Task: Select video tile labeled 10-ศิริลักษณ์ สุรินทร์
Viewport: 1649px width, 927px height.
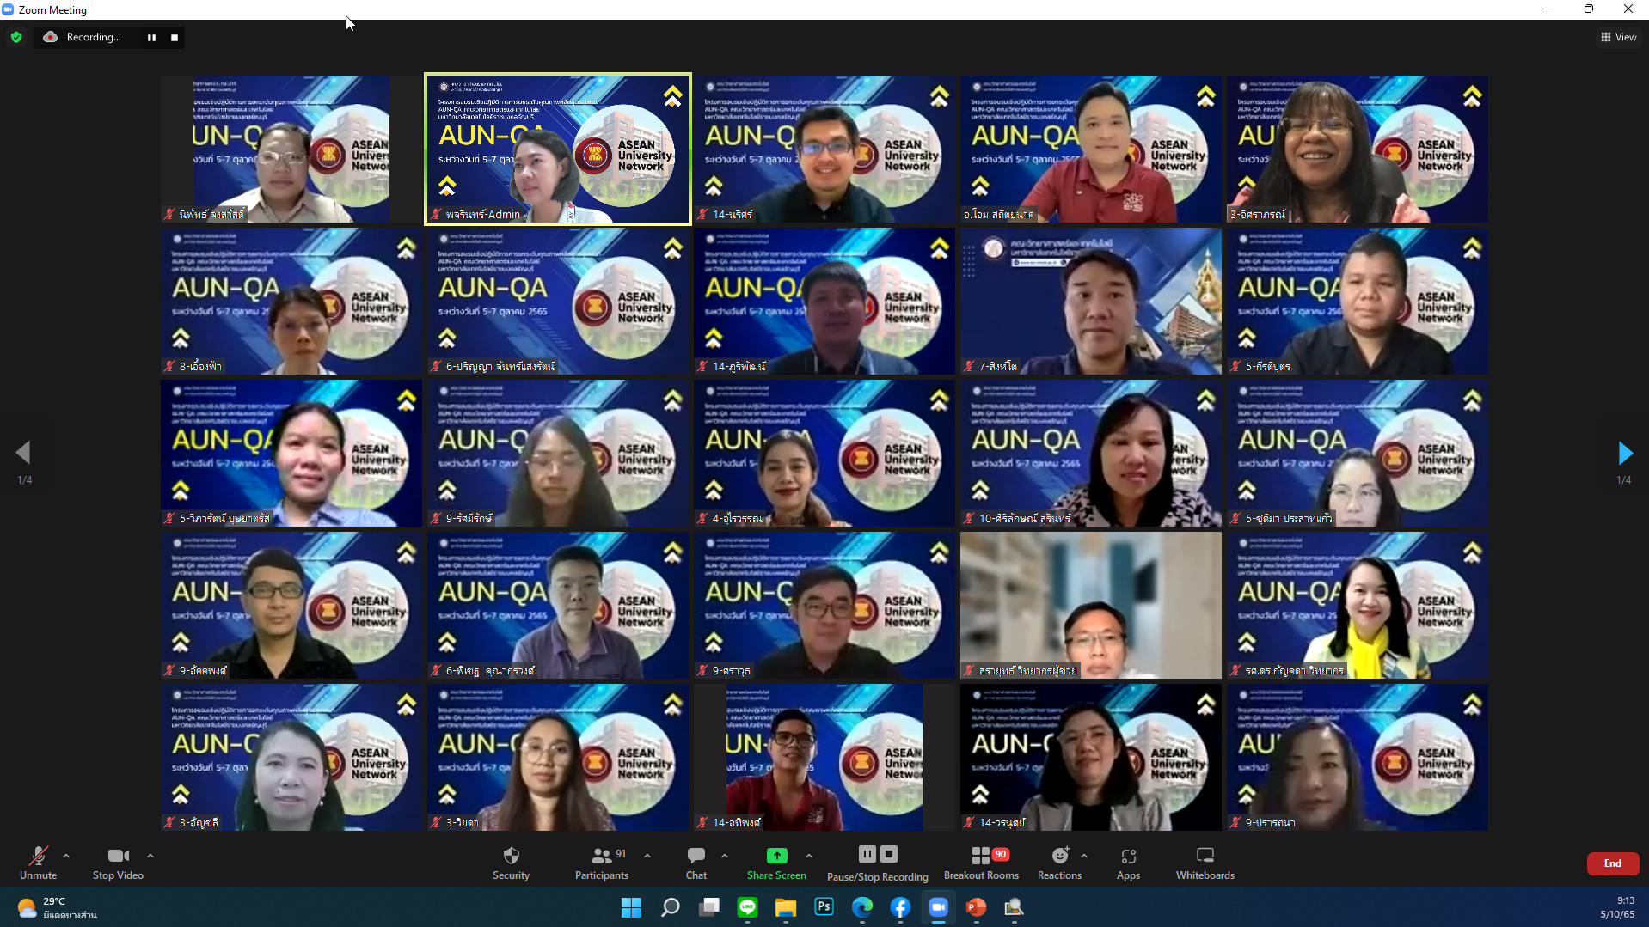Action: [x=1091, y=453]
